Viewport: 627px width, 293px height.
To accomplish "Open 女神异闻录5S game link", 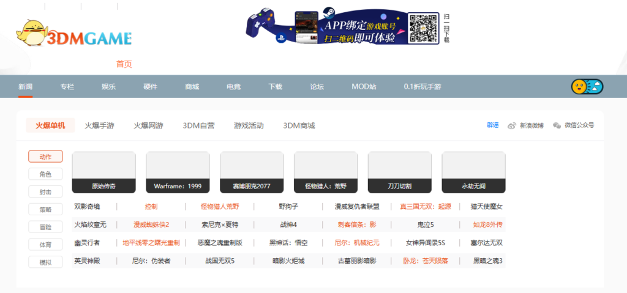I will click(x=426, y=243).
